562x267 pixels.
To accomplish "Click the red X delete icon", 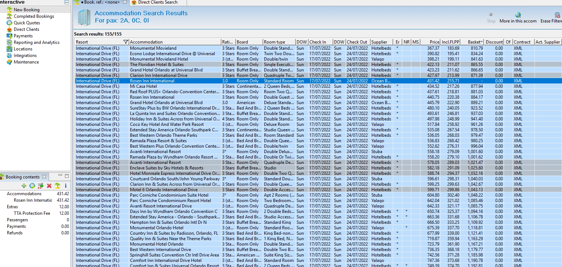I will coord(49,186).
